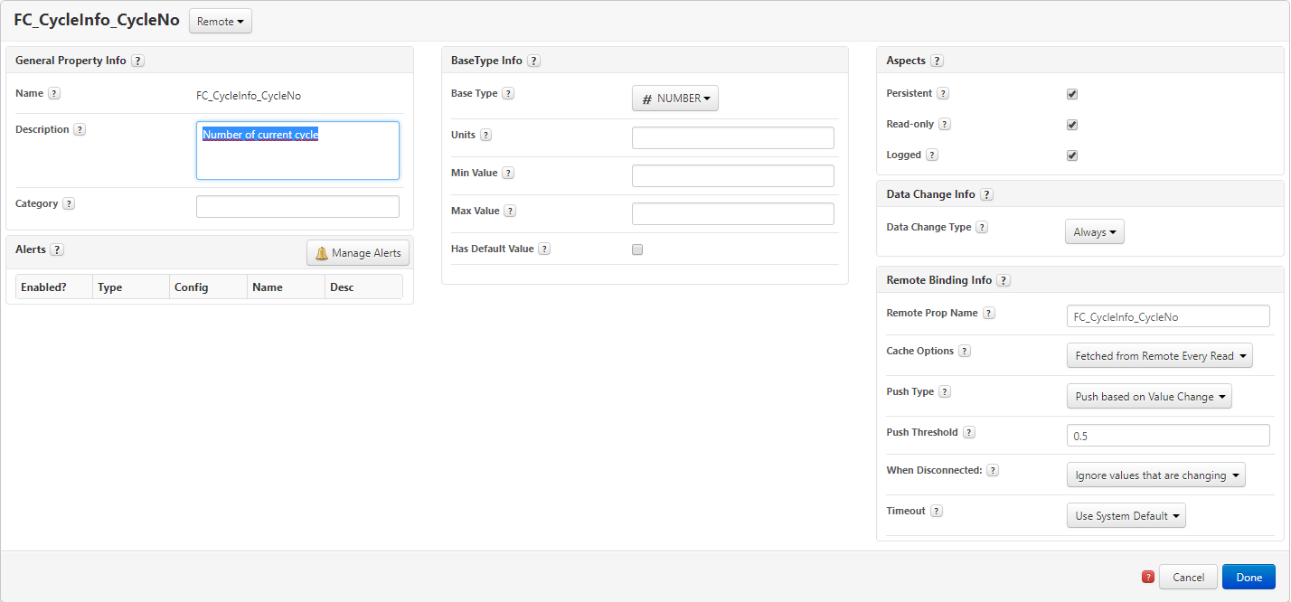Viewport: 1291px width, 602px height.
Task: Uncheck the Persistent checkbox
Action: (x=1072, y=94)
